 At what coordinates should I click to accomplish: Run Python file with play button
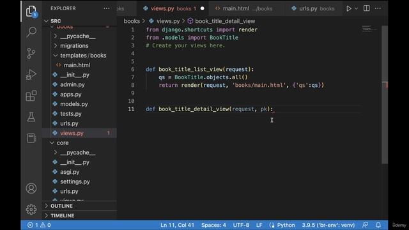[x=348, y=8]
